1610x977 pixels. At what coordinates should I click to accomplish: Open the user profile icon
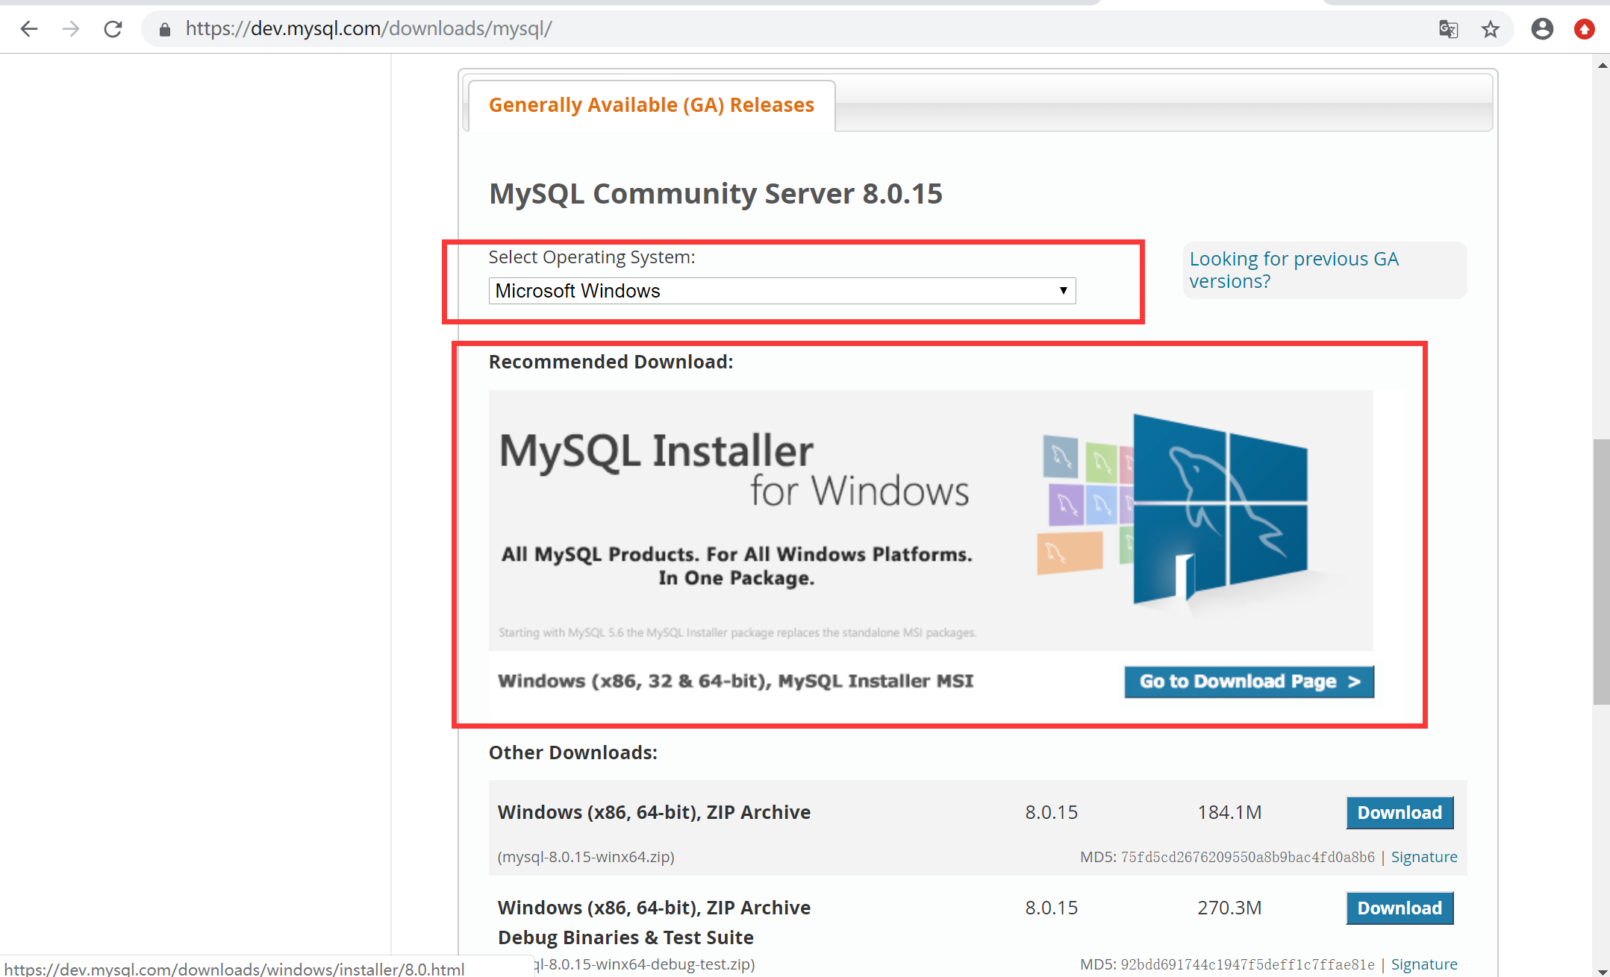coord(1542,29)
